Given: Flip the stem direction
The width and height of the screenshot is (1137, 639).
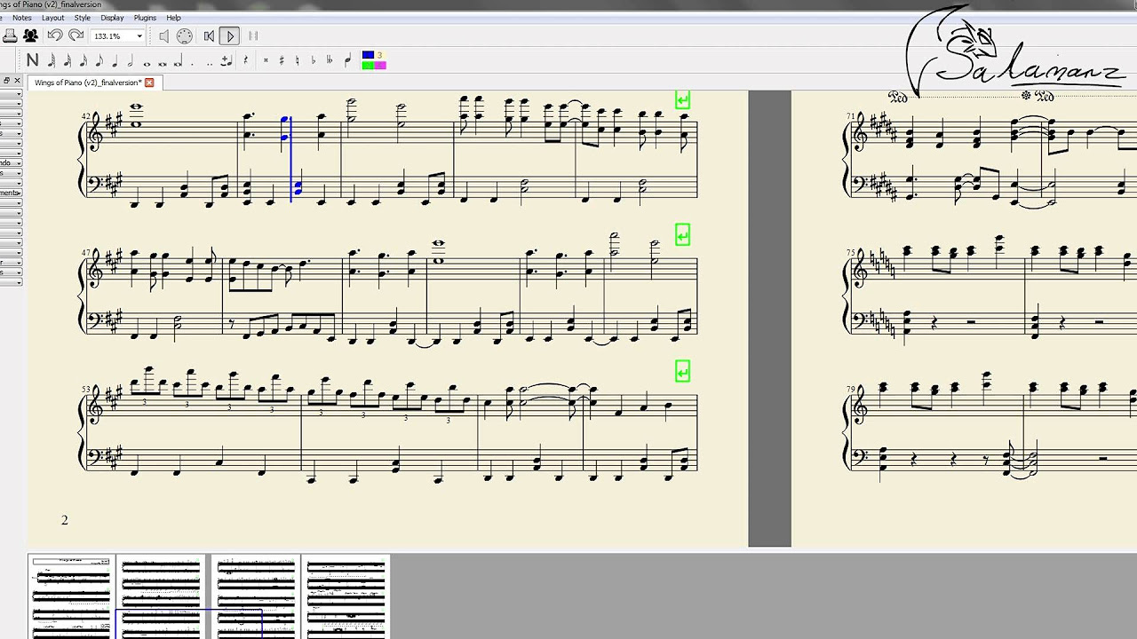Looking at the screenshot, I should tap(347, 60).
